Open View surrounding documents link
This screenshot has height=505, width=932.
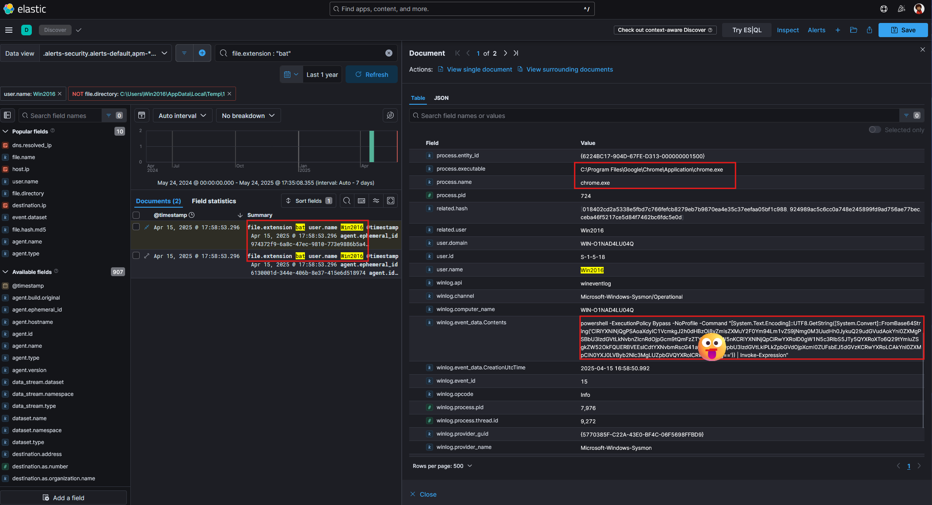(569, 69)
